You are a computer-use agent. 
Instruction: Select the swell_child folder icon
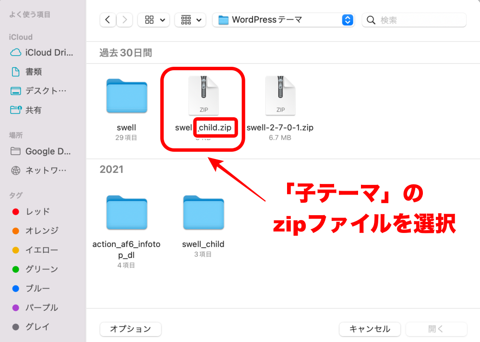click(204, 213)
